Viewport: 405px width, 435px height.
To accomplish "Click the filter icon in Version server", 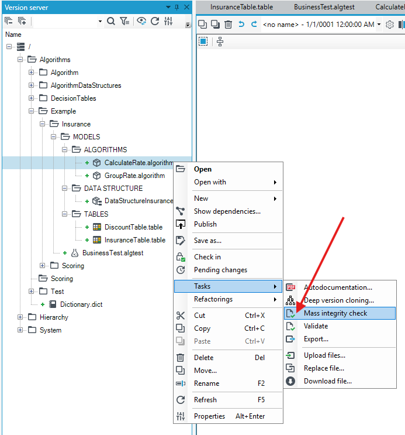I will [x=124, y=21].
